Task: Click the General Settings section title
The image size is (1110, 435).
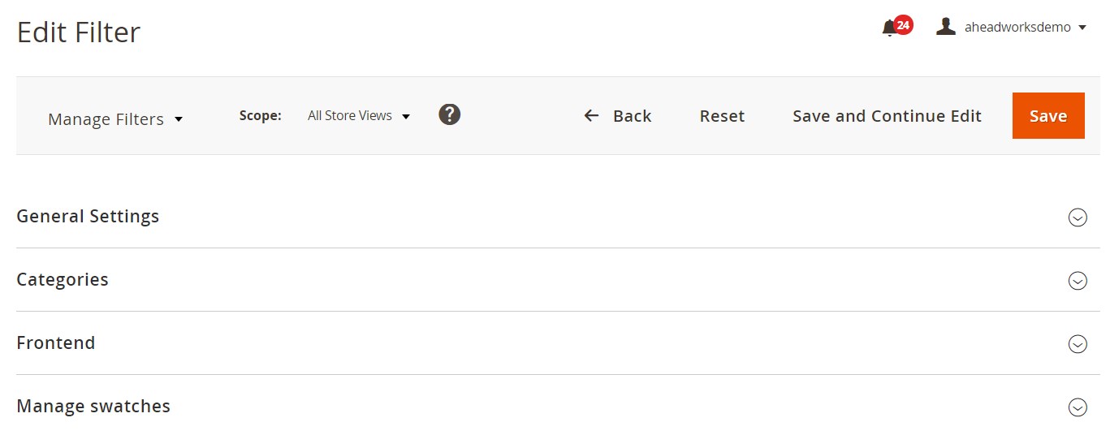Action: point(88,217)
